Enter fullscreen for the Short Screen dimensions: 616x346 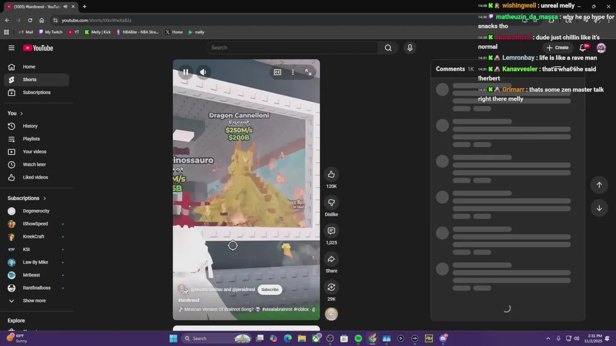tap(308, 72)
